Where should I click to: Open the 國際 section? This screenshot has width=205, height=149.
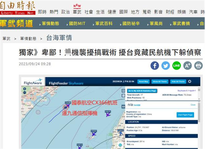(124, 12)
